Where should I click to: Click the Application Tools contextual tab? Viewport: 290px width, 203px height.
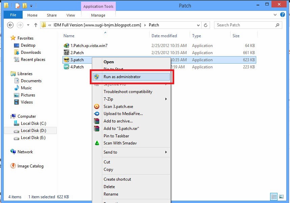point(98,6)
